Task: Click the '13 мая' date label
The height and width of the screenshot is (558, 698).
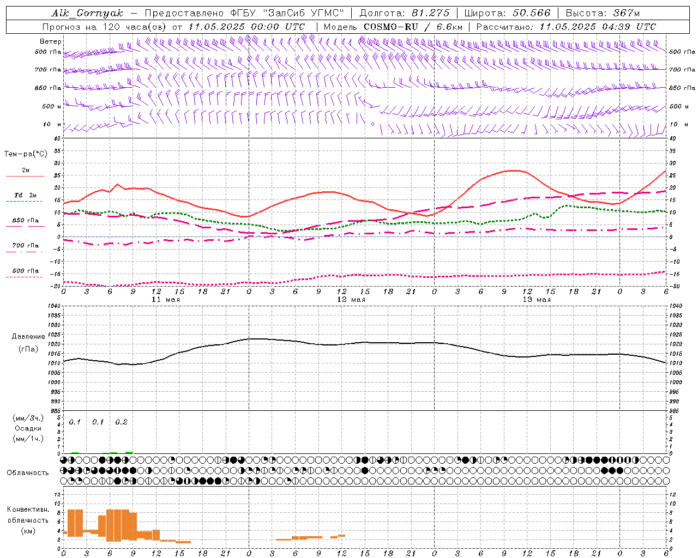Action: 537,300
